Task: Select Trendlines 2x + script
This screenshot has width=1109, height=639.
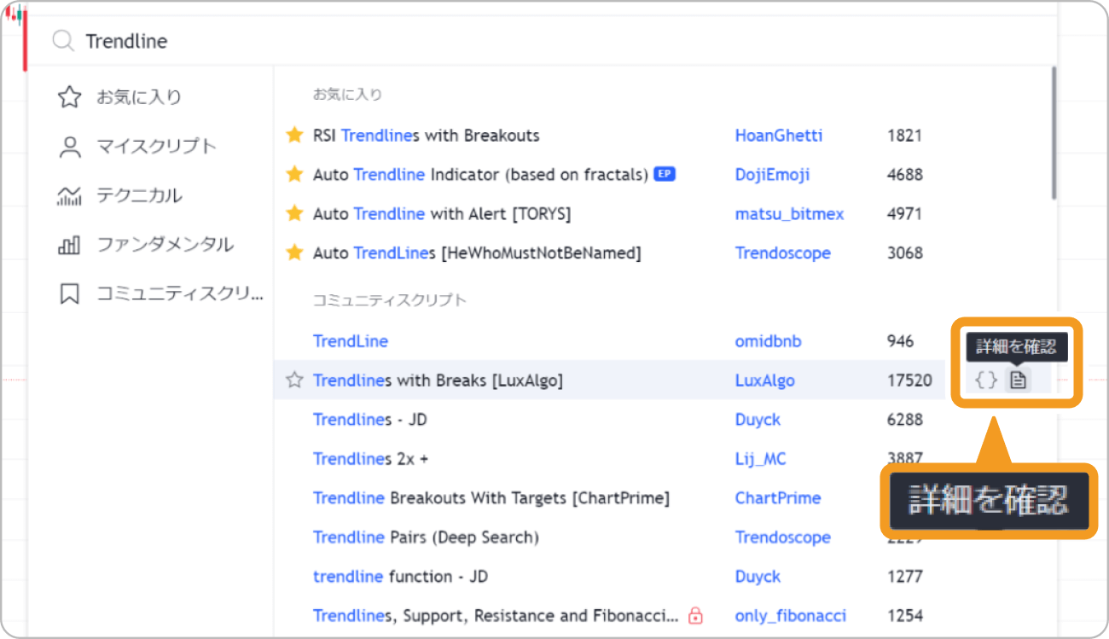Action: [x=370, y=459]
